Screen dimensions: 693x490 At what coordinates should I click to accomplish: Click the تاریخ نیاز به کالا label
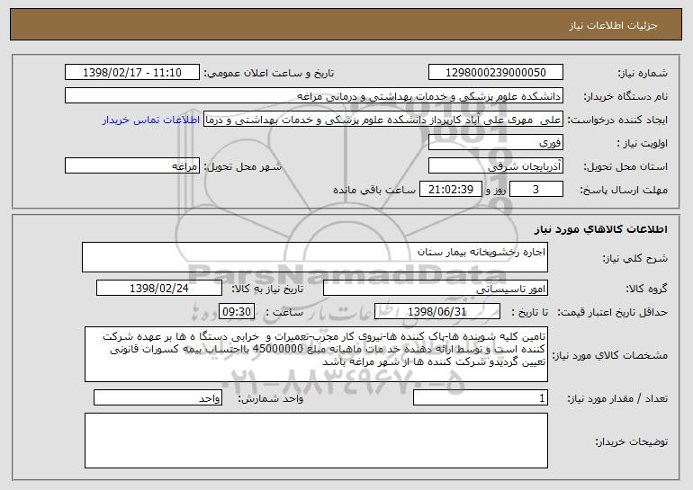(267, 290)
